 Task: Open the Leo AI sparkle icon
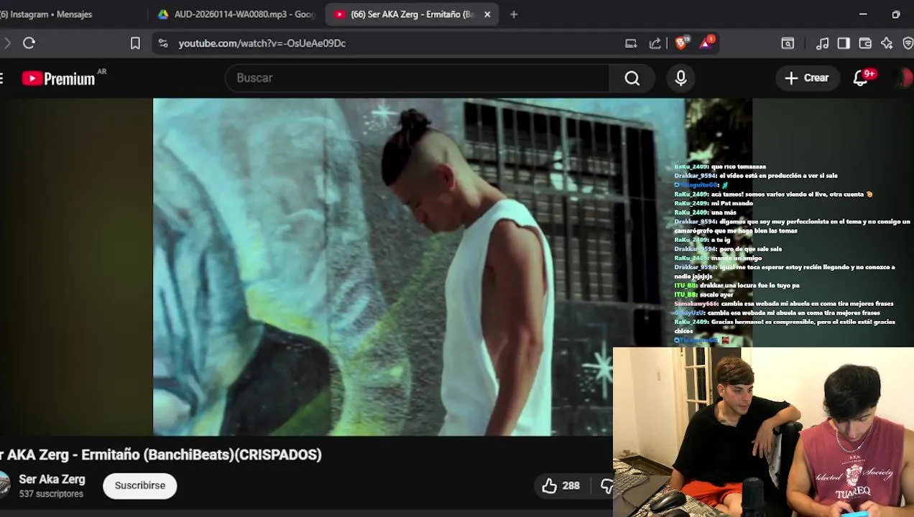pyautogui.click(x=887, y=43)
